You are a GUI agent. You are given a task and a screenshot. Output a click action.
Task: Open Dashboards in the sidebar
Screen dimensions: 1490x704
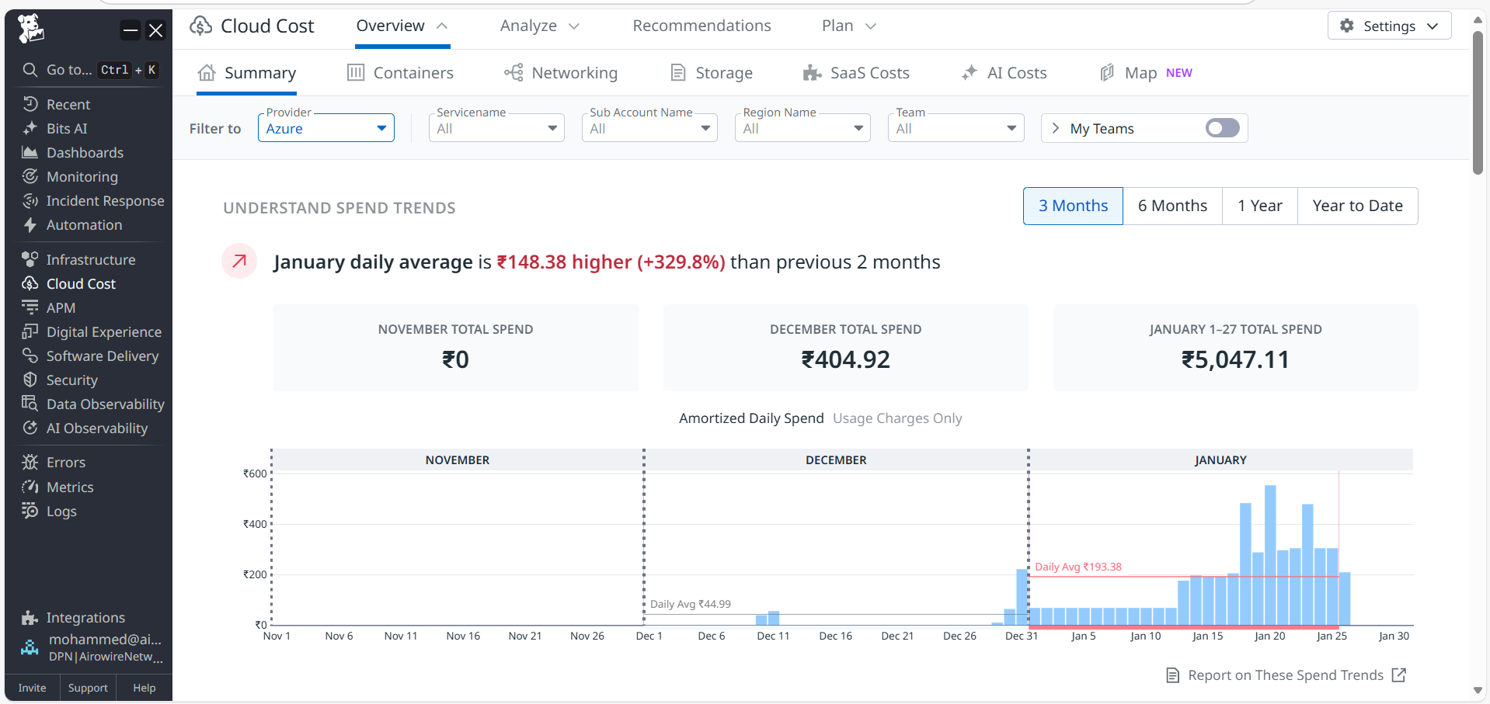pyautogui.click(x=84, y=153)
